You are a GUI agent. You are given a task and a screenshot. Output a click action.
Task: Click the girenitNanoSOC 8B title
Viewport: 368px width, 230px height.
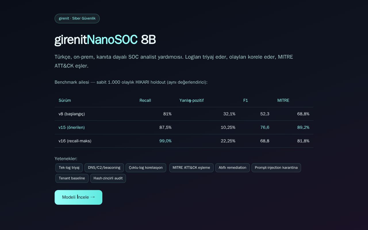(x=105, y=40)
